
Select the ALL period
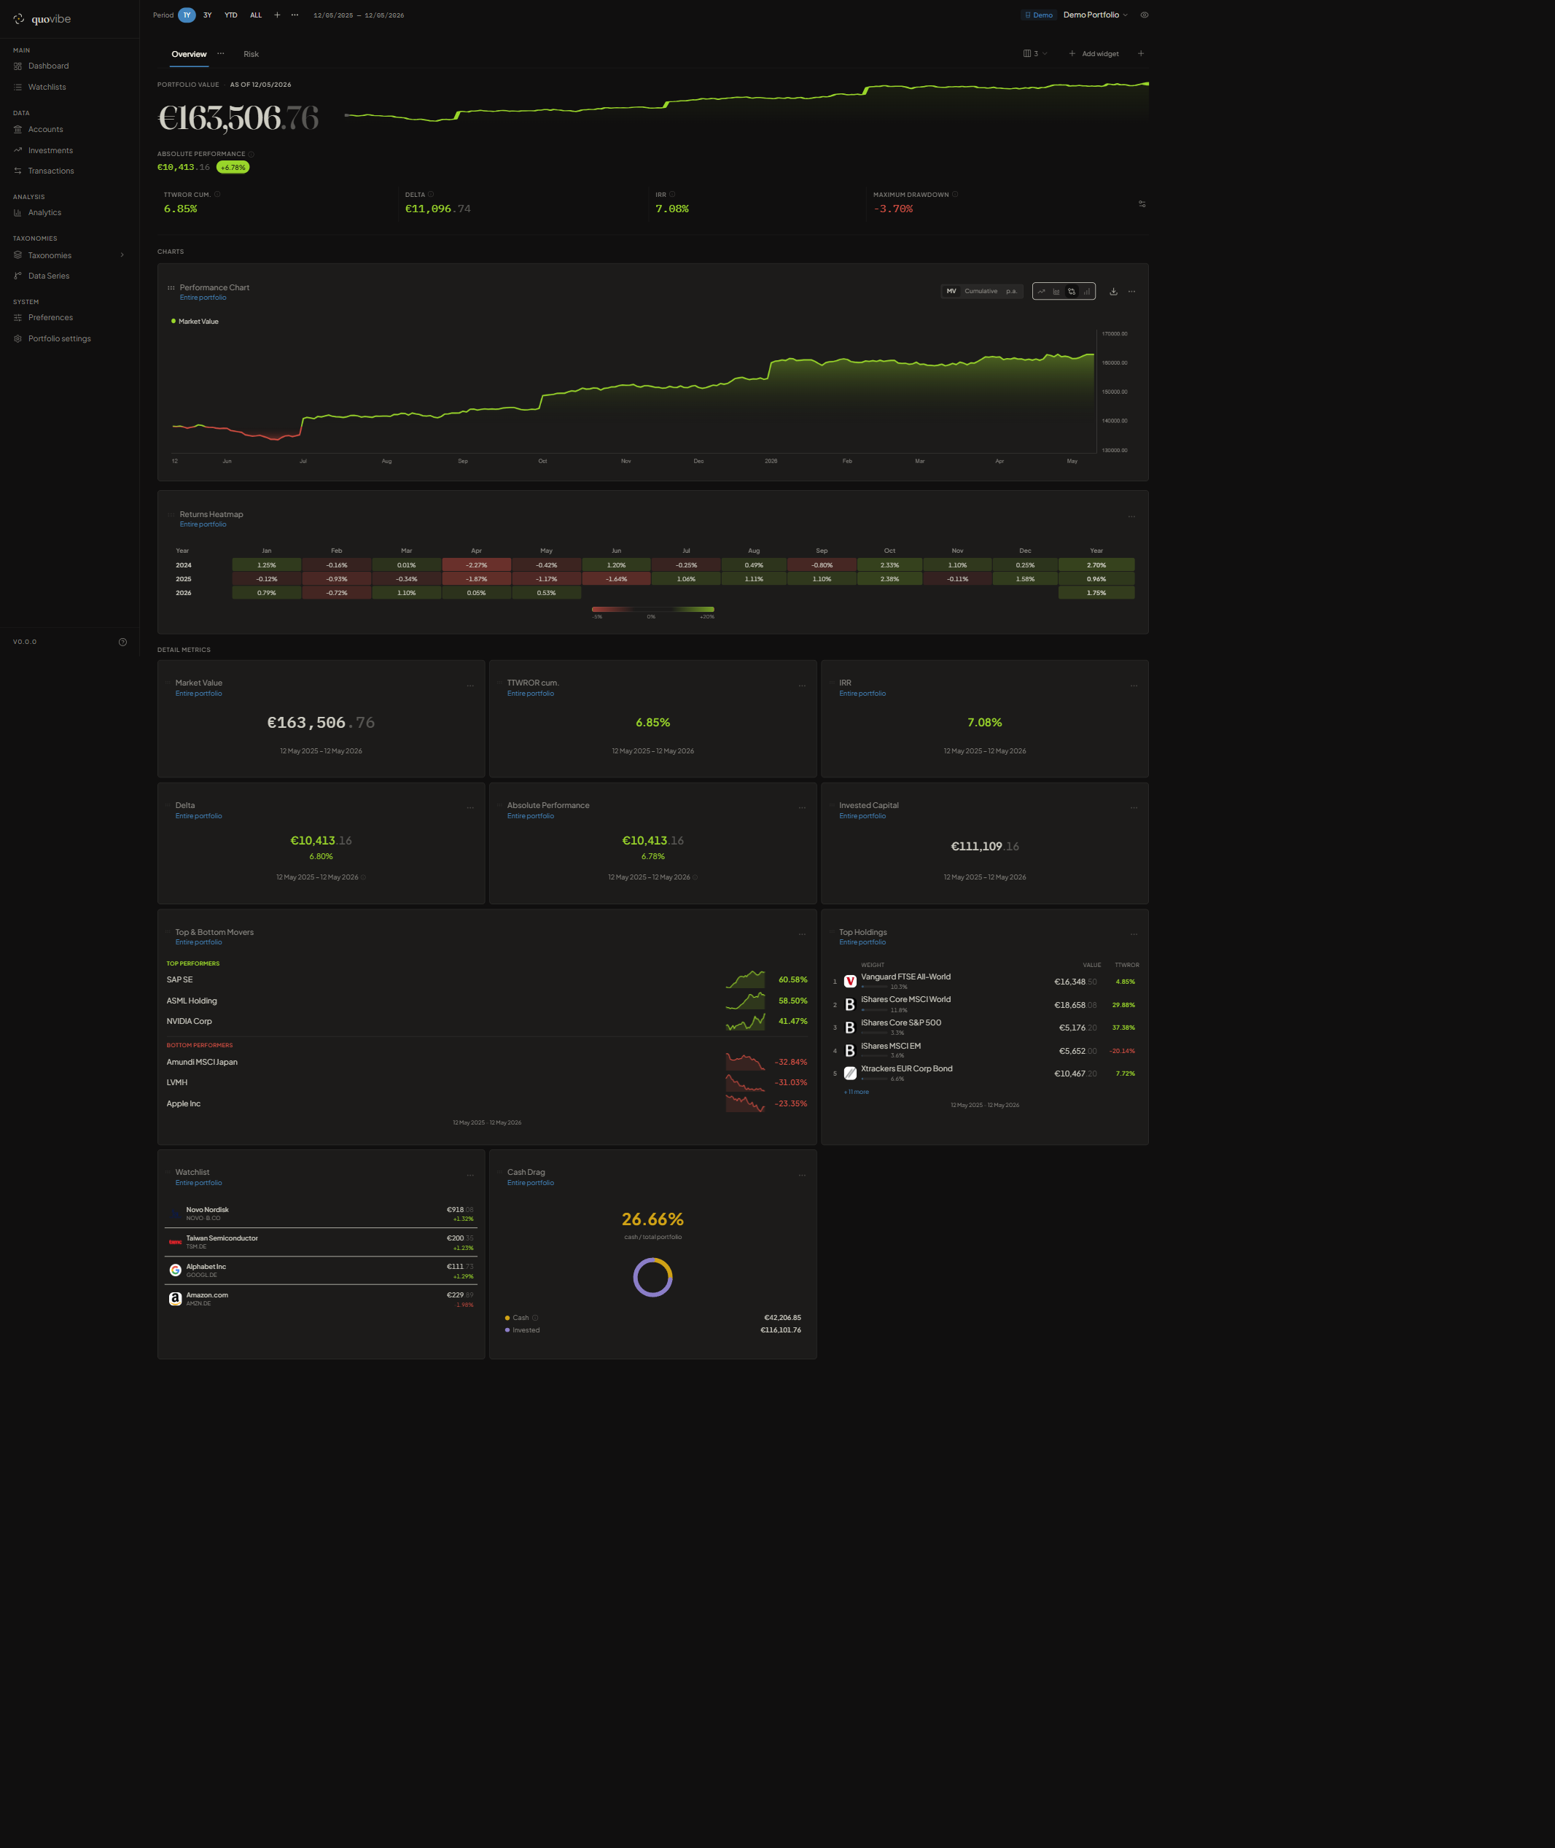click(256, 15)
